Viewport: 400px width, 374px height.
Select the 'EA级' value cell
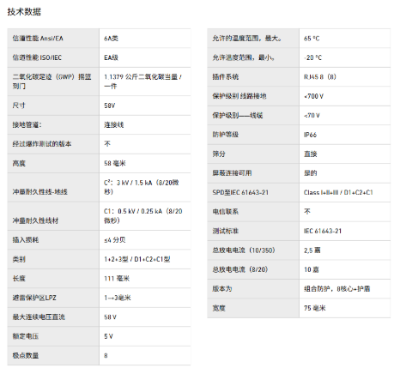145,57
